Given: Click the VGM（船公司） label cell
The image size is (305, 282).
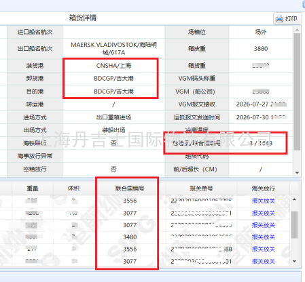Looking at the screenshot, I should (197, 92).
